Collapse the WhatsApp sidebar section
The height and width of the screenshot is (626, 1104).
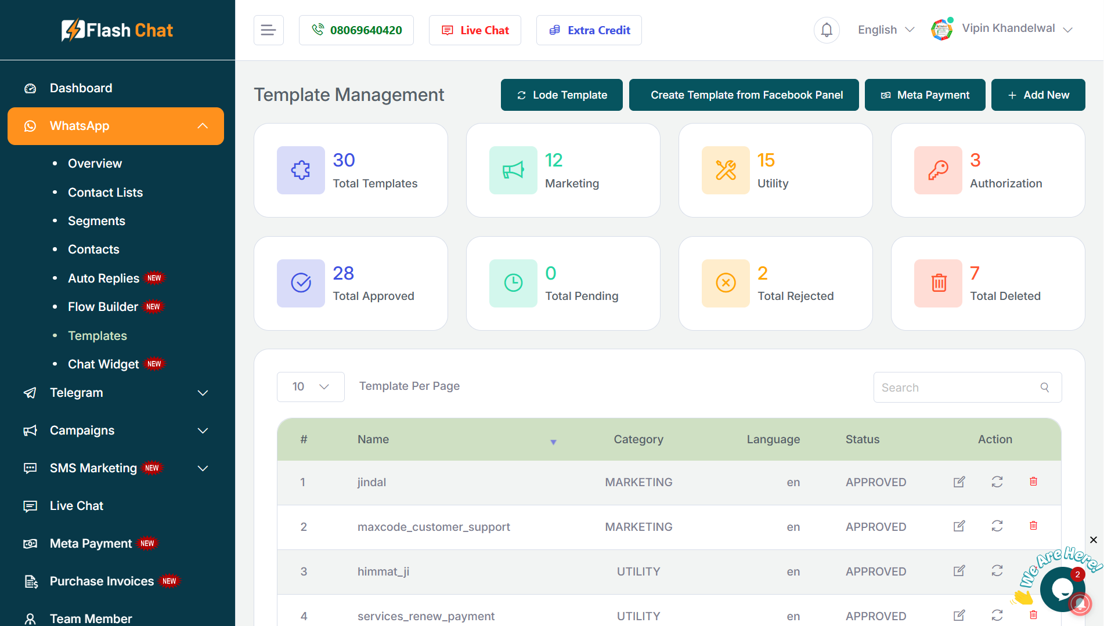[202, 126]
